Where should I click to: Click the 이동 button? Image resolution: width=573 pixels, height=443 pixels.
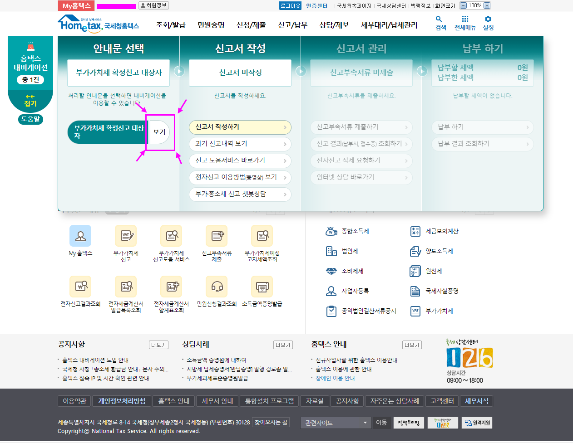[381, 423]
